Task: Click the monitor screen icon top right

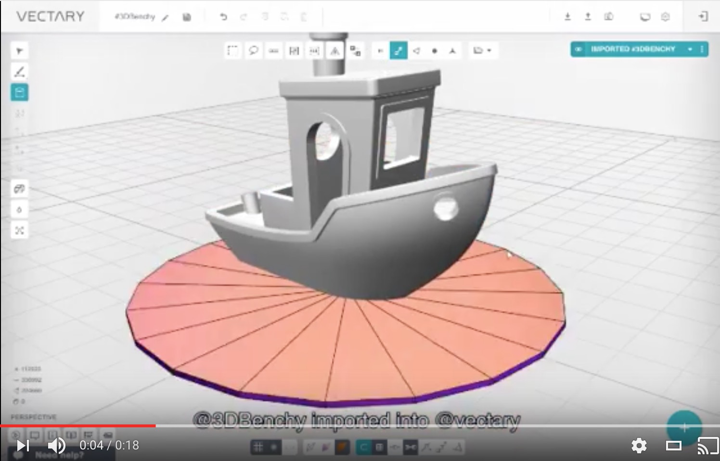Action: 645,17
